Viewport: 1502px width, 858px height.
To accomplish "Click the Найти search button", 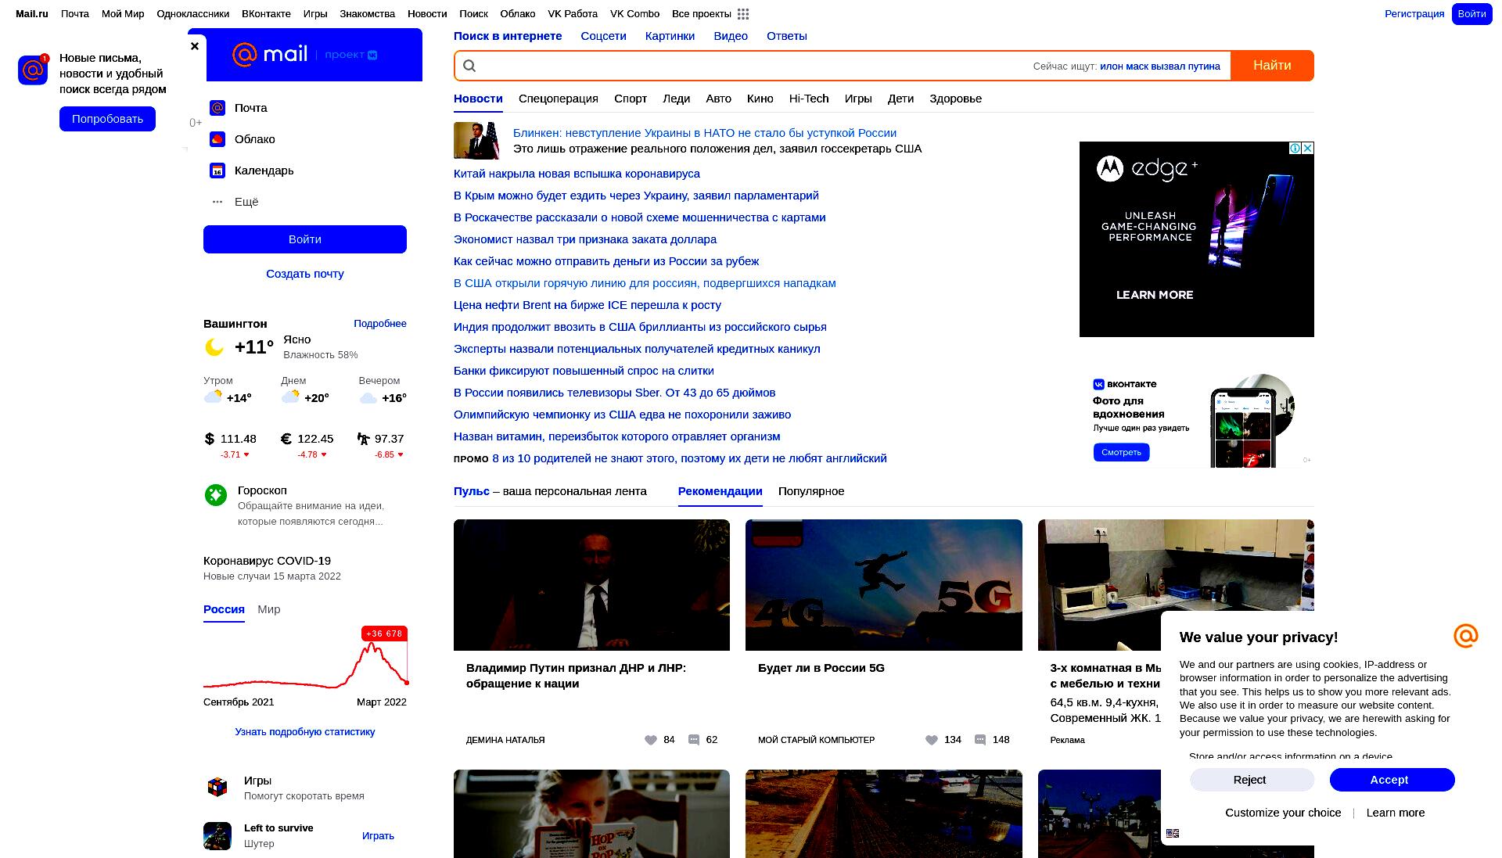I will (x=1272, y=66).
